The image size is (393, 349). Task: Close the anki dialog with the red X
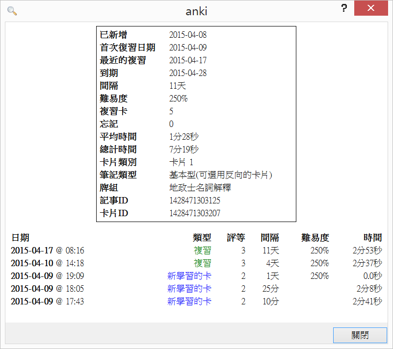(371, 8)
